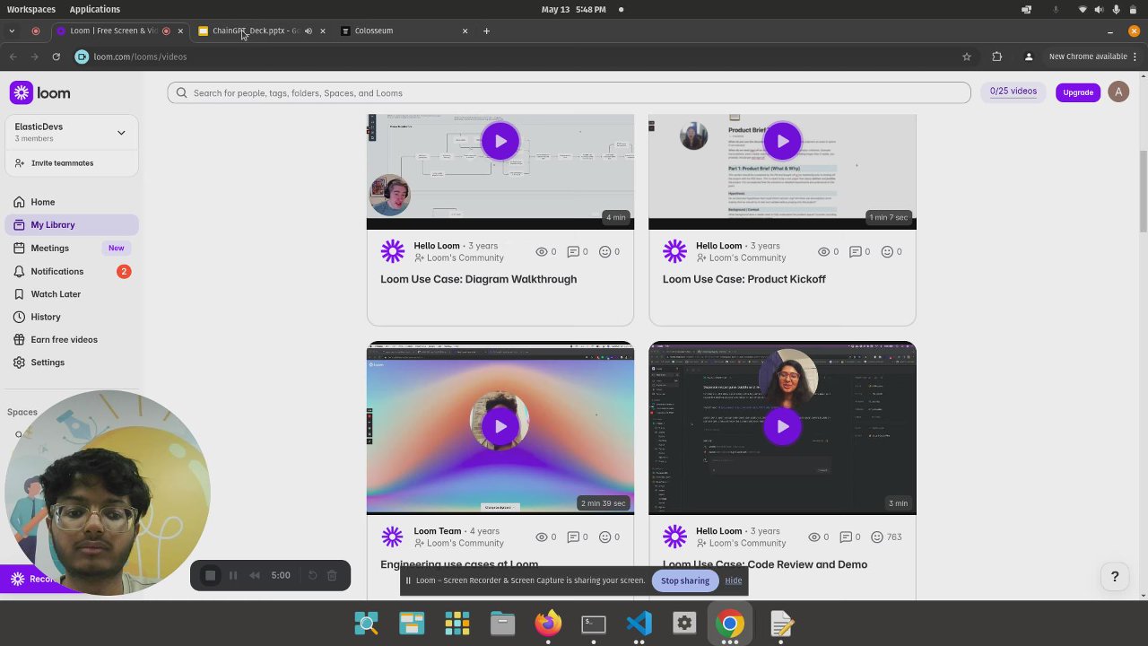Viewport: 1148px width, 646px height.
Task: Open the Terminal from the dock
Action: [594, 623]
